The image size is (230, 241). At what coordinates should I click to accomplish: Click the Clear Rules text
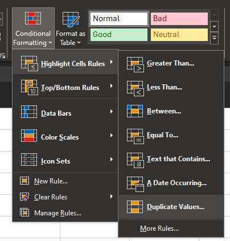(x=51, y=197)
